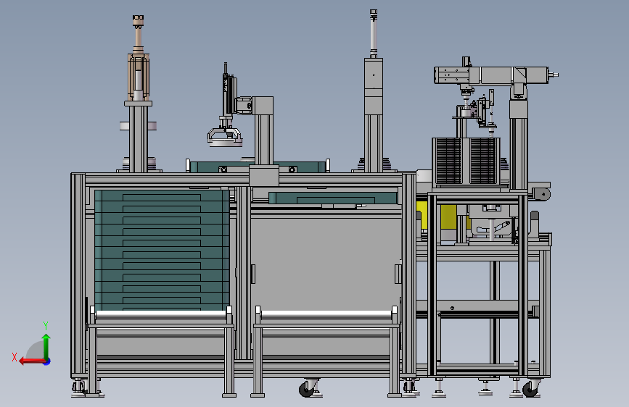This screenshot has width=629, height=407.
Task: Select the single green tray under top rail
Action: point(333,198)
